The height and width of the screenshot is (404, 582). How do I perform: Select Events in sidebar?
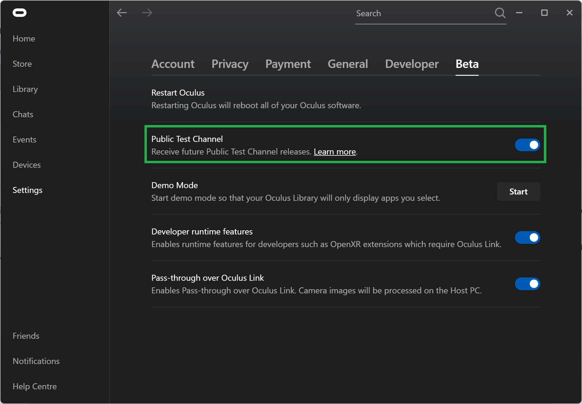pyautogui.click(x=25, y=139)
